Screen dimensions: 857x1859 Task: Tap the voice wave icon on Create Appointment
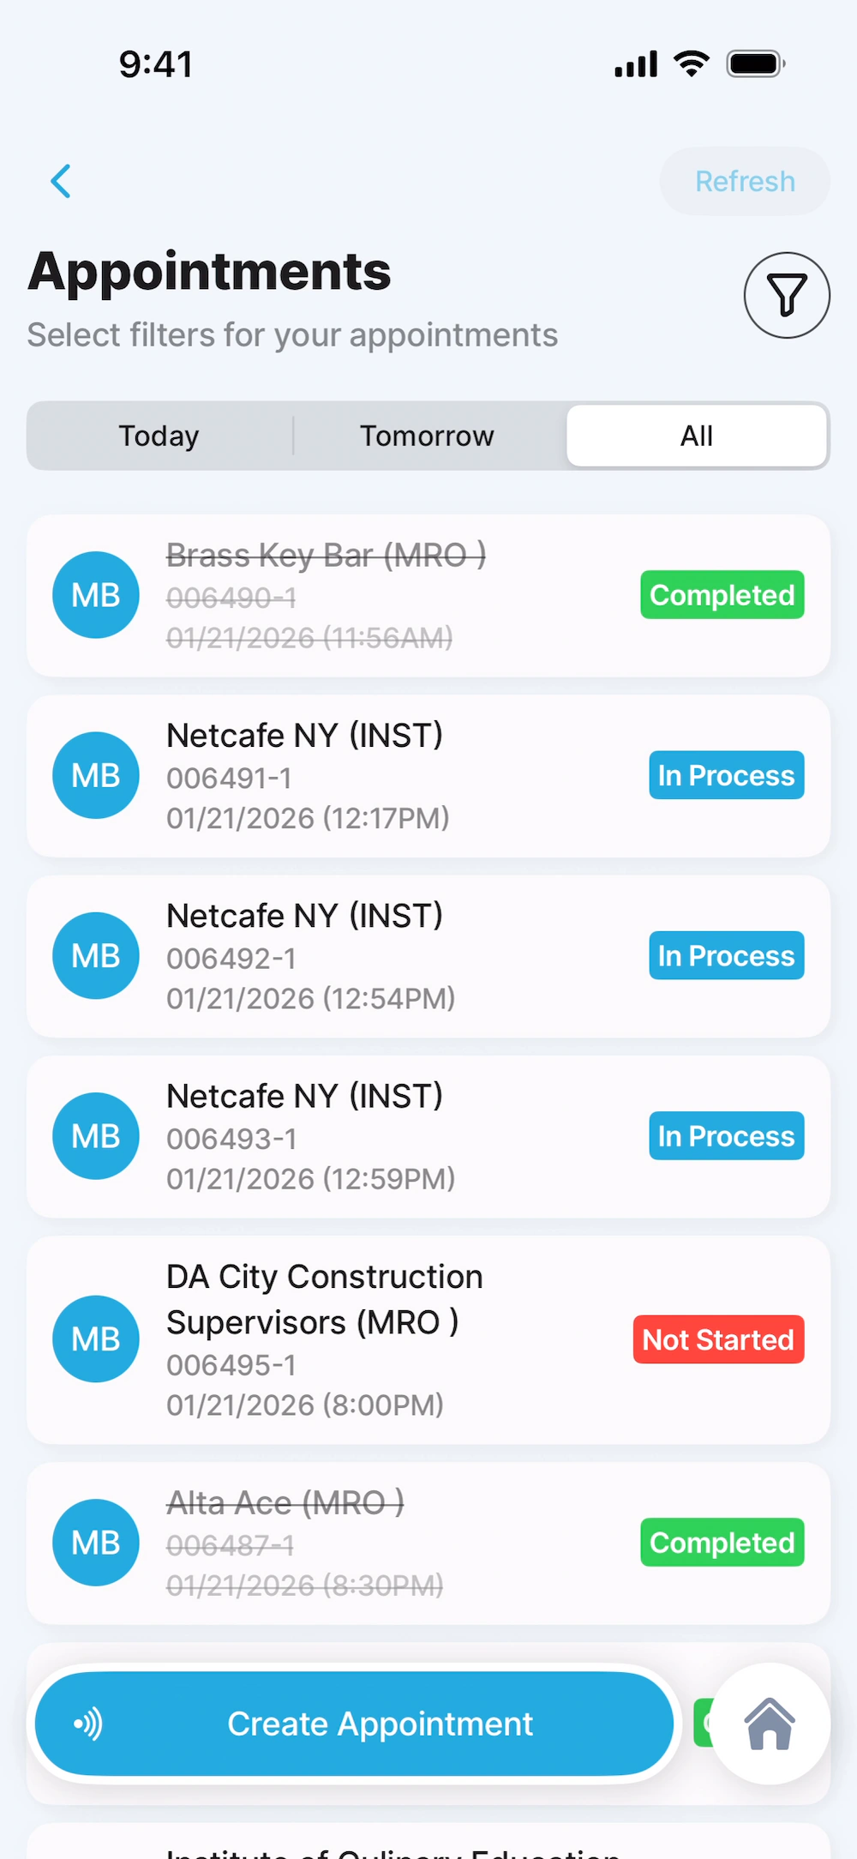tap(89, 1724)
